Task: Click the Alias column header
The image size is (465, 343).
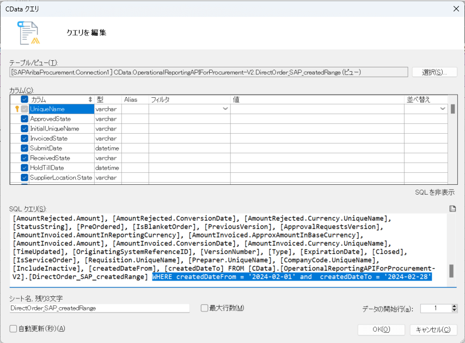Action: point(135,99)
